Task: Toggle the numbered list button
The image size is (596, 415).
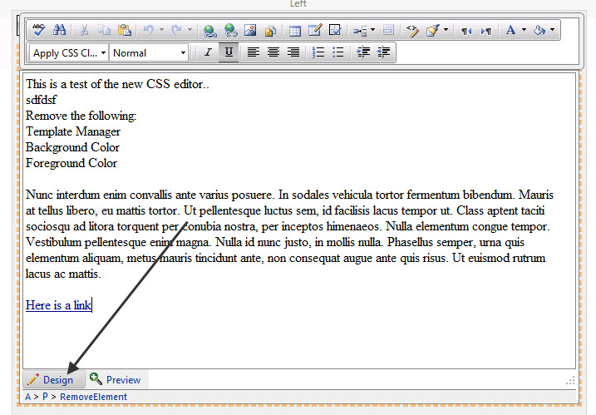Action: coord(318,52)
